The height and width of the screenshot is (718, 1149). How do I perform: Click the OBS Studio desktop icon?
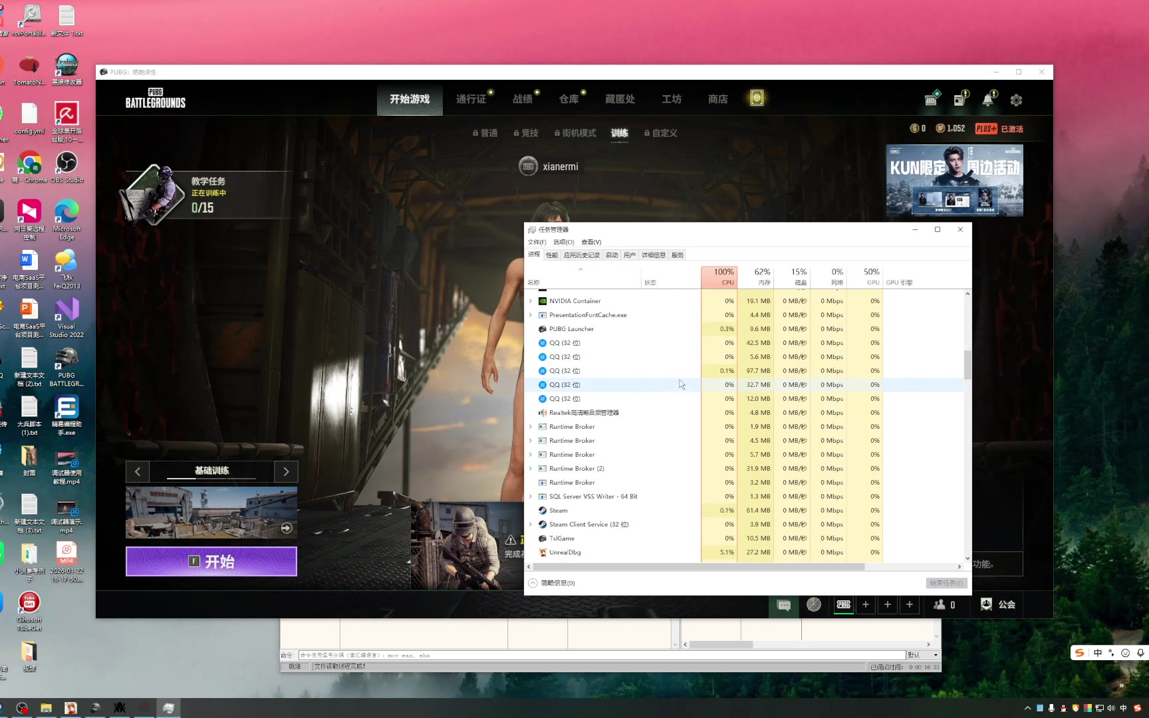[x=66, y=167]
